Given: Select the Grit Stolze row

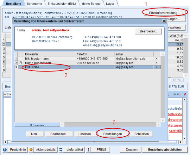Looking at the screenshot, I should (x=47, y=67).
